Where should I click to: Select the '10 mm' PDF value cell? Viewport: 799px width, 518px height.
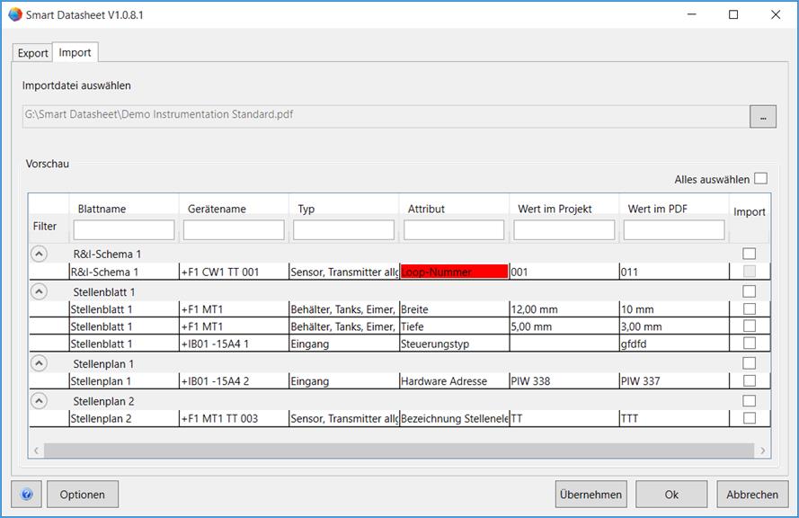pyautogui.click(x=674, y=309)
